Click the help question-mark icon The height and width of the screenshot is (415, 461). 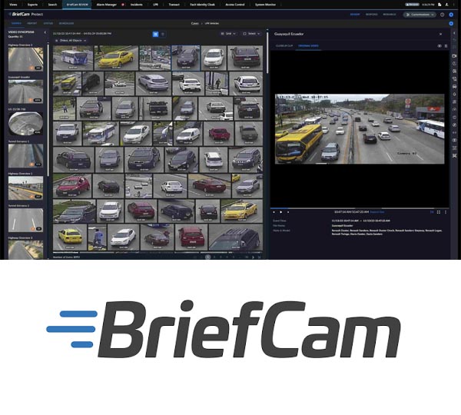click(x=443, y=15)
